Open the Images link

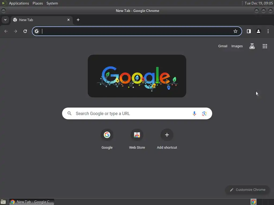237,46
